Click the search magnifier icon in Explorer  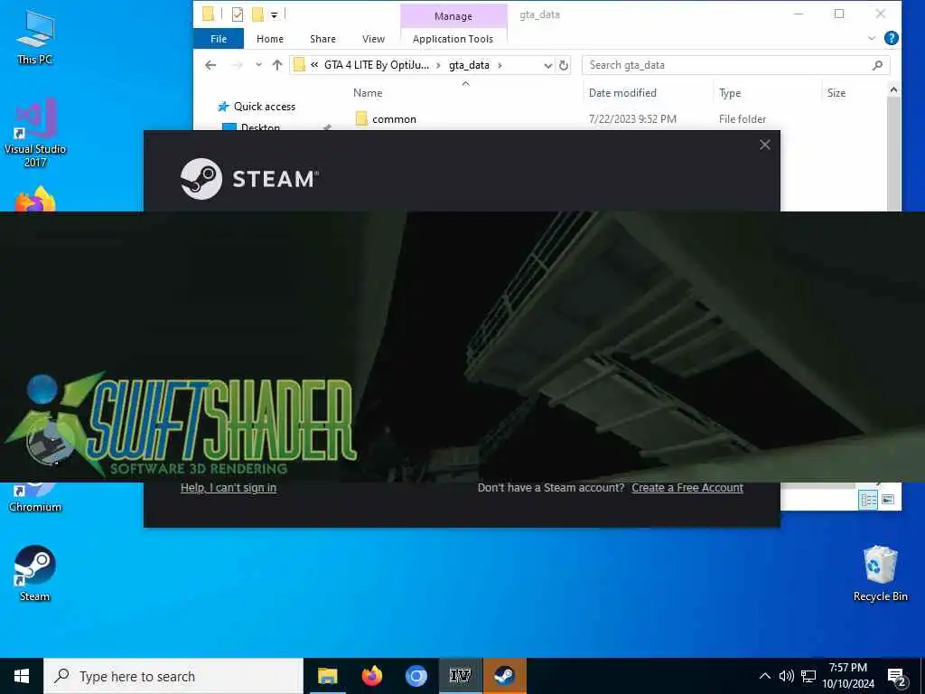(877, 65)
